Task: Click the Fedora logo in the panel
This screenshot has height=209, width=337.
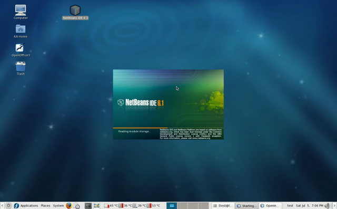Action: [x=16, y=205]
